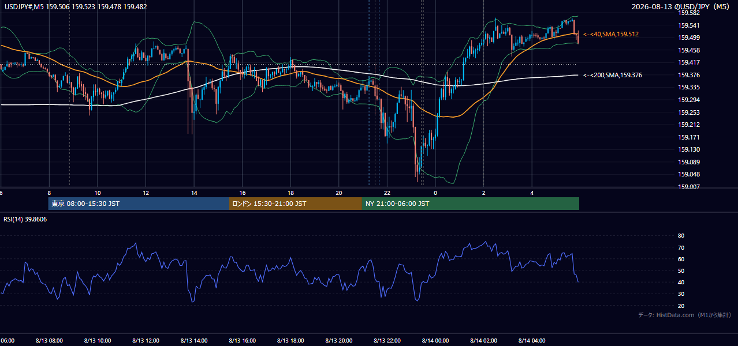Click RSI scale value 20

click(x=681, y=306)
